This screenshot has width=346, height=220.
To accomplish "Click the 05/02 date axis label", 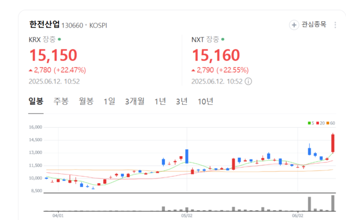I will click(187, 215).
